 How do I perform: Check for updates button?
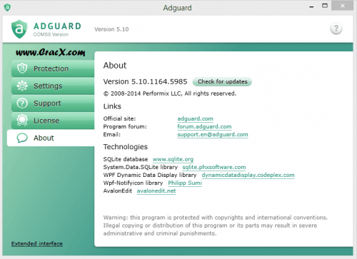(222, 81)
